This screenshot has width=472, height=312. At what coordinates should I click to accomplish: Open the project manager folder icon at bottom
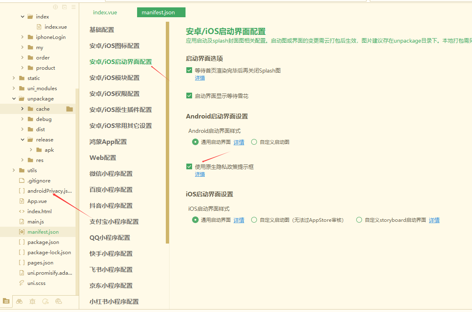tap(6, 301)
